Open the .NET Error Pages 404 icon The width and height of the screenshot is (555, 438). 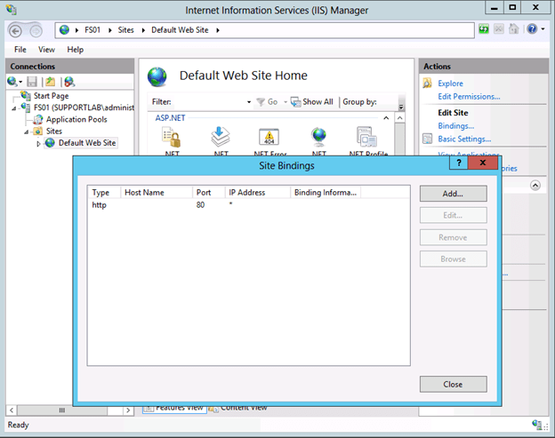click(x=269, y=137)
